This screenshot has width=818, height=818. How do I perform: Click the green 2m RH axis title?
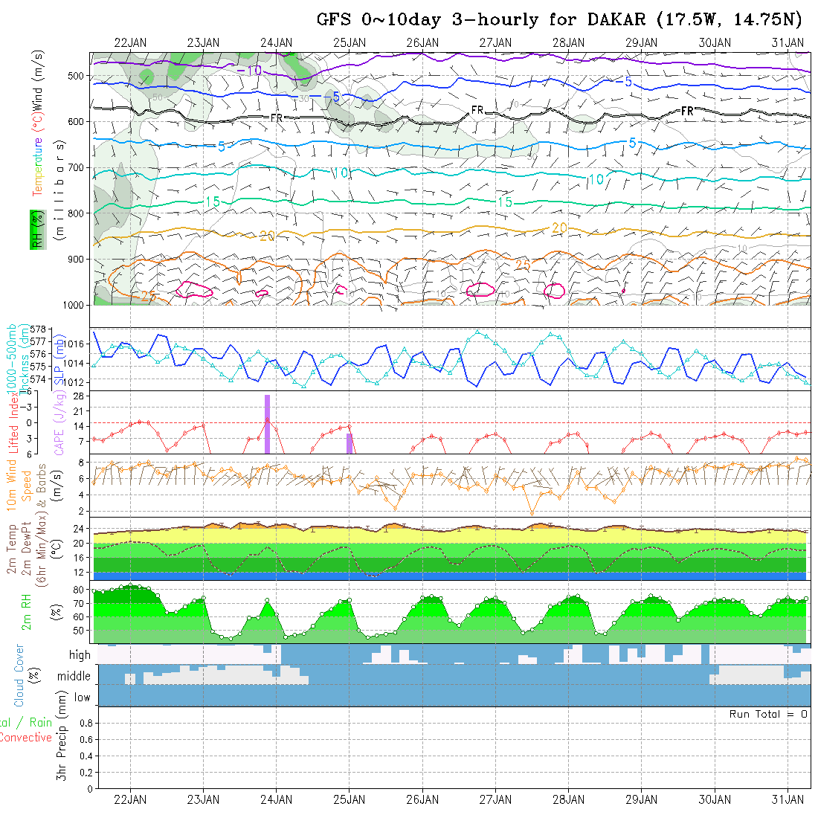[x=26, y=611]
